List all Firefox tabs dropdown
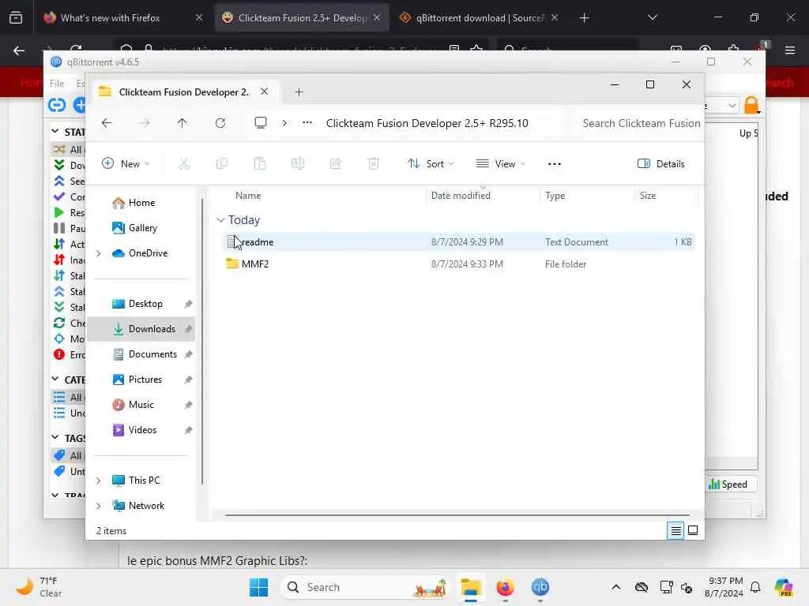809x606 pixels. click(x=652, y=17)
